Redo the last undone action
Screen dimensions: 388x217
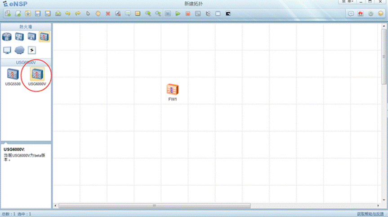coord(78,13)
